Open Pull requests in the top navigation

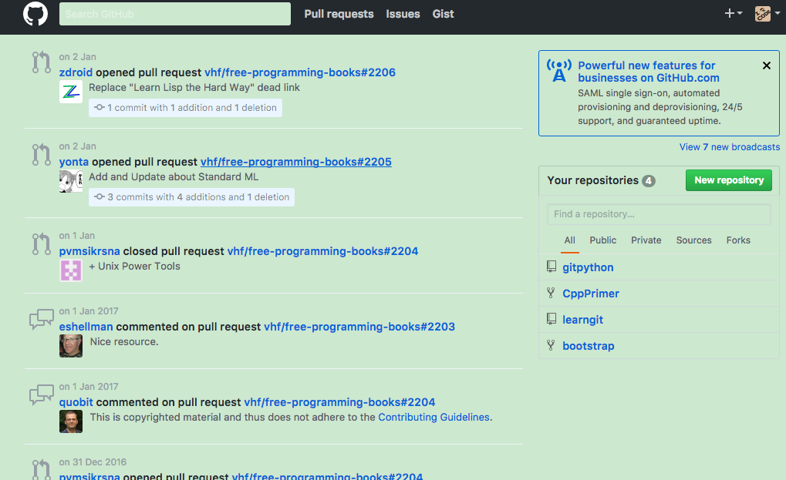(339, 14)
